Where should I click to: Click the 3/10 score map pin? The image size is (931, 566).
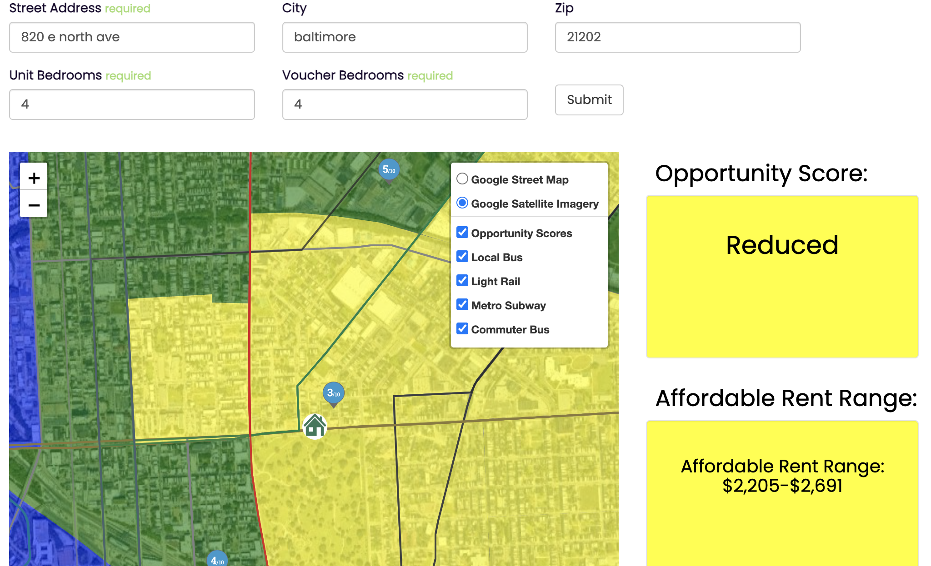coord(333,393)
